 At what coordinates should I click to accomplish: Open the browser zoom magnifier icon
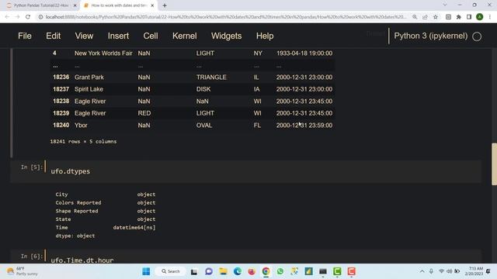pyautogui.click(x=415, y=17)
